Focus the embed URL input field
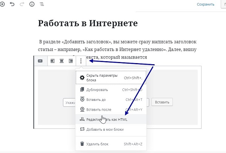The image size is (226, 153). coord(106,102)
